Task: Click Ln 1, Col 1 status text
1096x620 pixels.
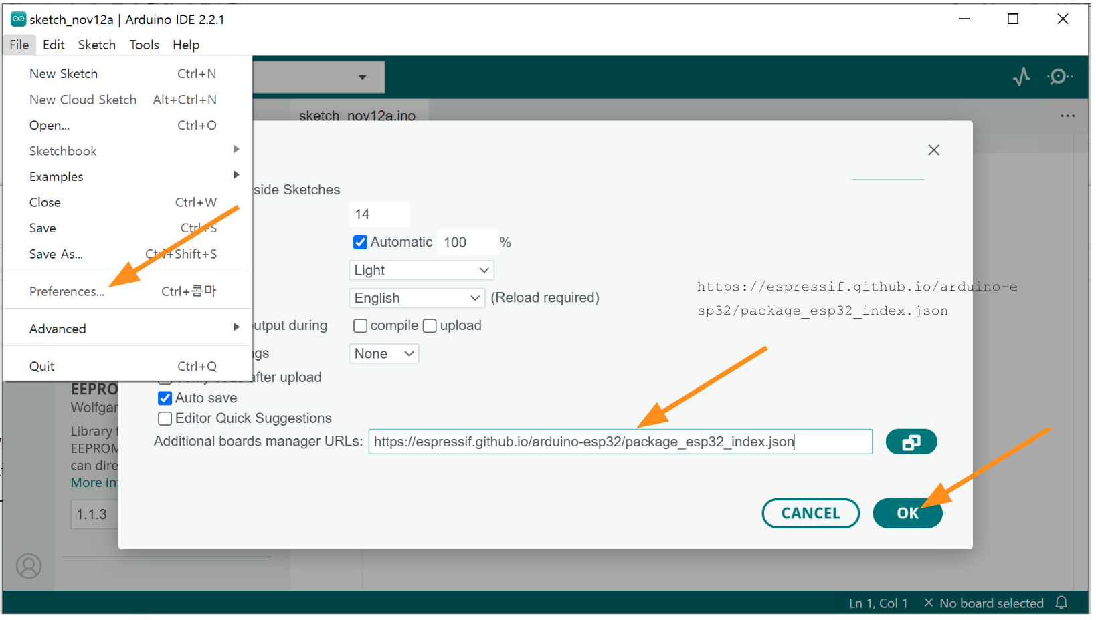Action: pyautogui.click(x=878, y=603)
